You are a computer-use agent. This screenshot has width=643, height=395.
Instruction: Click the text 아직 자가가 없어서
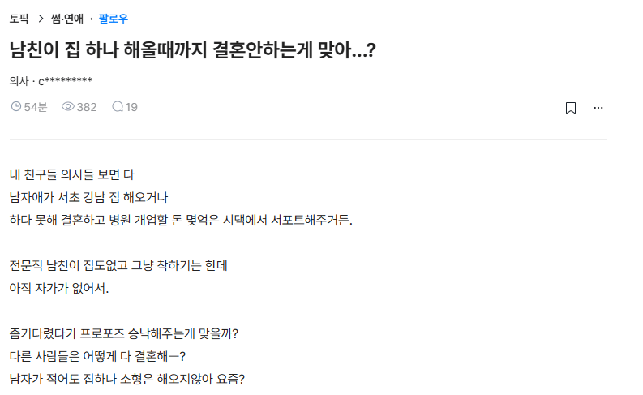click(58, 287)
